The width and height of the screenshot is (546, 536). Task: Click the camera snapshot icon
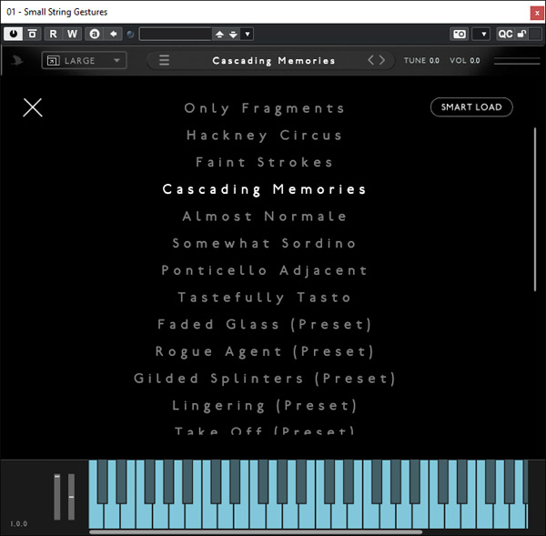click(460, 34)
